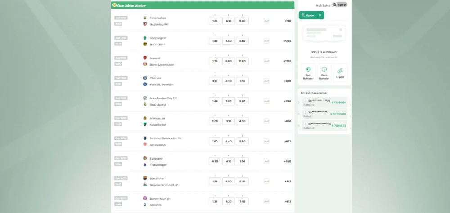450x213 pixels.
Task: Click the Bayern Munich team name
Action: [x=160, y=199]
